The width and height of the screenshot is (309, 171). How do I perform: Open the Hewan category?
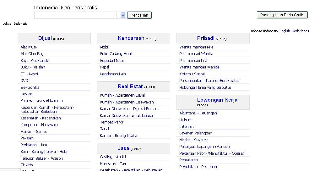(26, 94)
